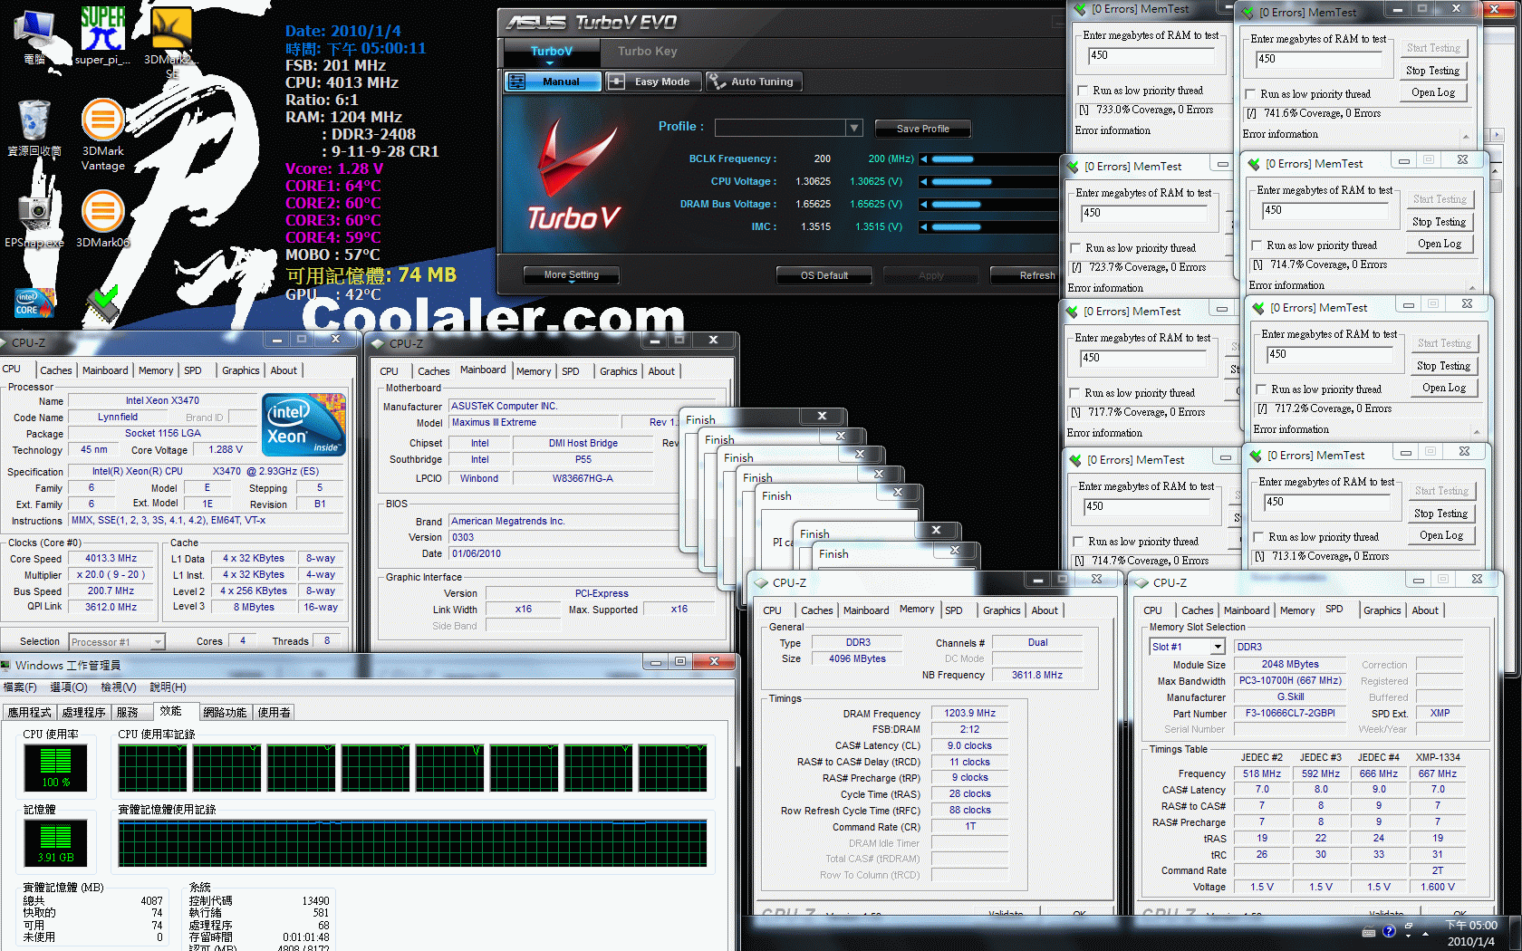Open Caches tab in the leftmost CPU-Z window

pyautogui.click(x=55, y=370)
